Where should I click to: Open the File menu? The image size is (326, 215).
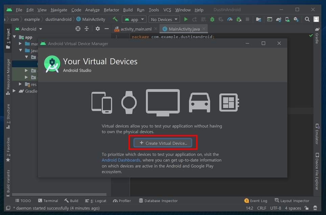19,10
